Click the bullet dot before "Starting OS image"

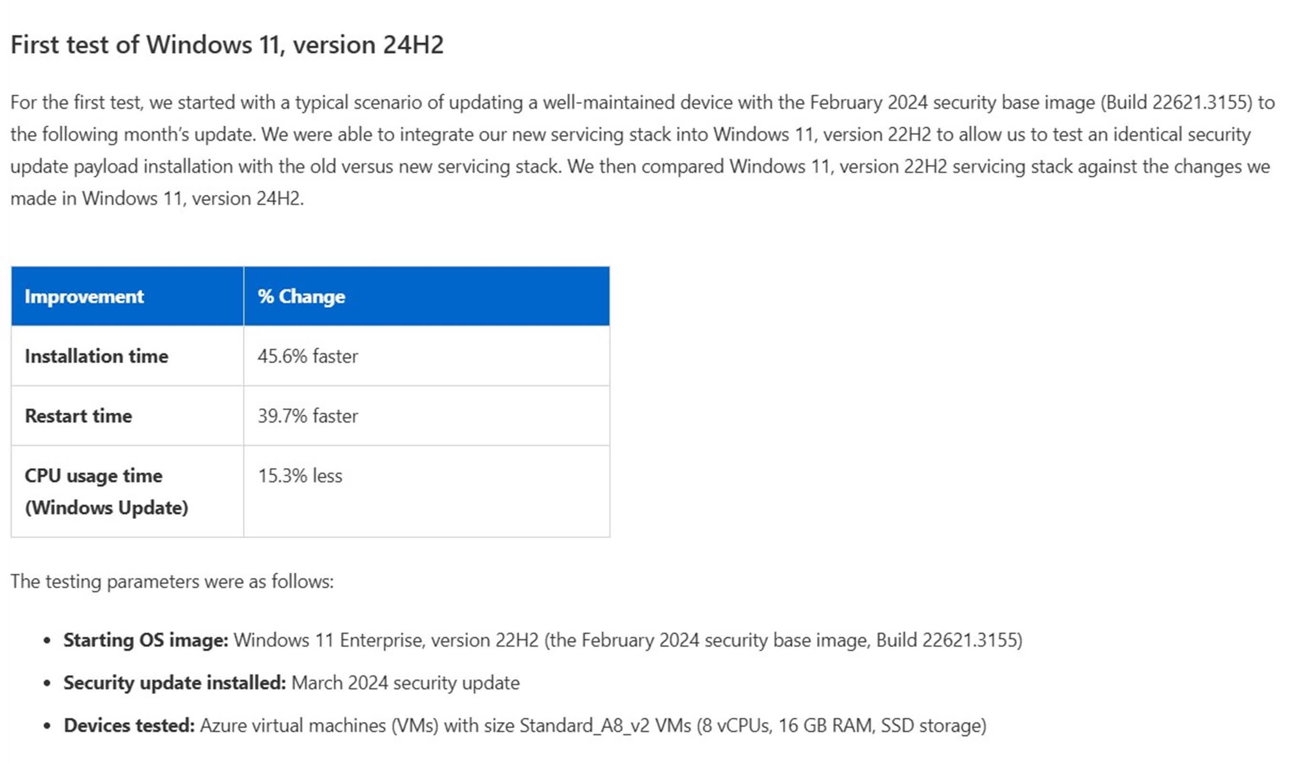(x=47, y=640)
